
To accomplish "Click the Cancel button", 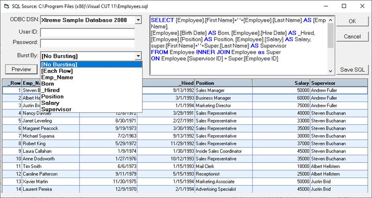I will 352,37.
